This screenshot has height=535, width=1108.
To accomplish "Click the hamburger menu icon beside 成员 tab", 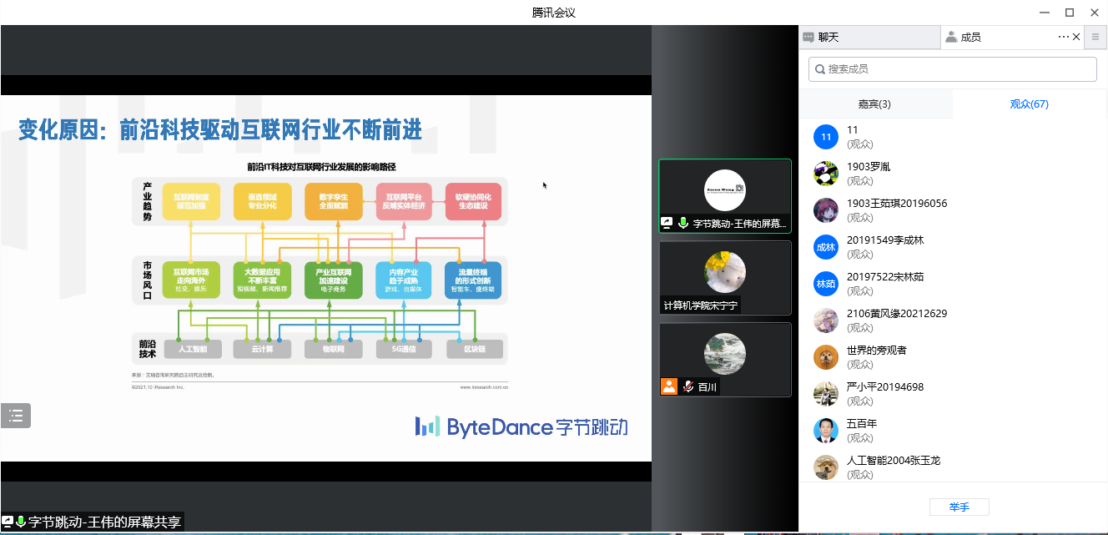I will (1095, 37).
